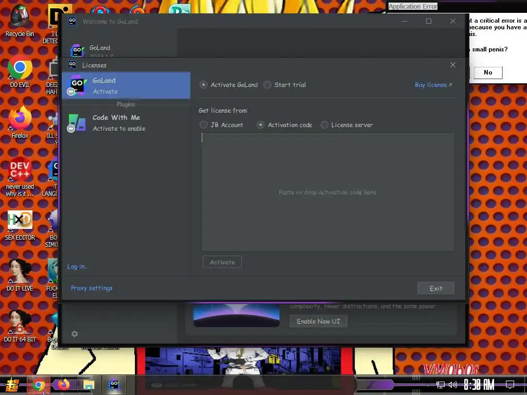
Task: Click the Activate button
Action: (x=222, y=262)
